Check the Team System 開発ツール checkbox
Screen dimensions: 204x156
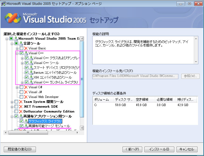click(x=16, y=101)
